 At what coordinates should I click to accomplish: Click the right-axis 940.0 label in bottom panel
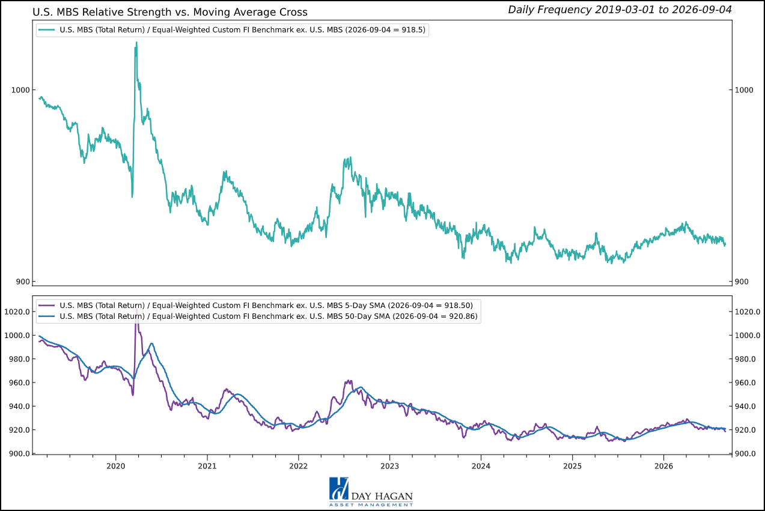point(746,407)
